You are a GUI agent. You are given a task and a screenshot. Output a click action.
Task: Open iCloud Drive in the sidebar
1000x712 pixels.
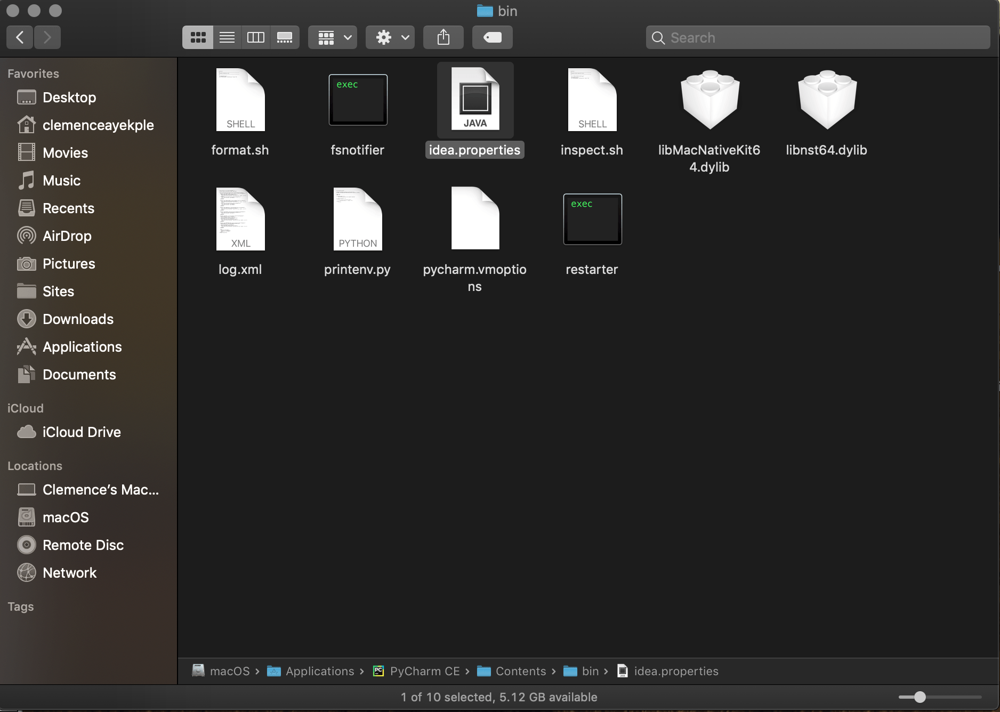pos(82,432)
